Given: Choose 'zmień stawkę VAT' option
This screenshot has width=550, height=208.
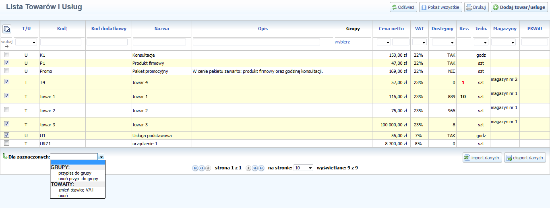Looking at the screenshot, I should click(x=76, y=190).
